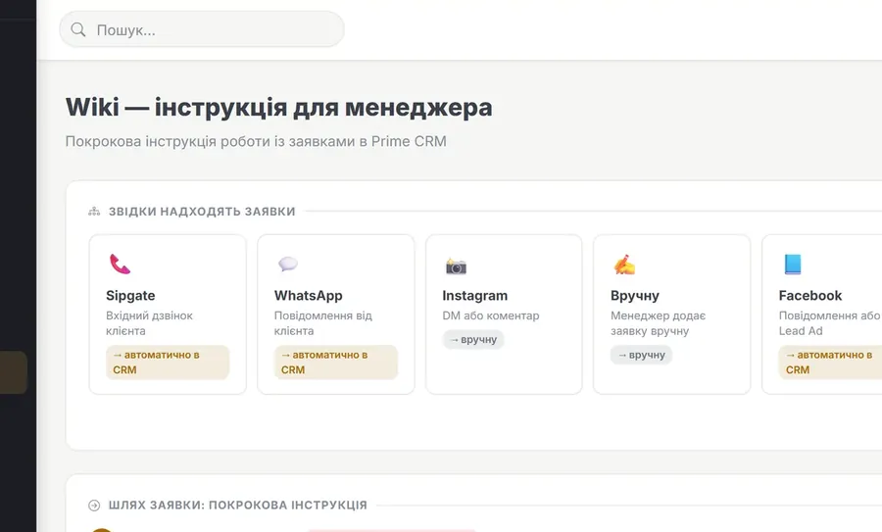The height and width of the screenshot is (532, 882).
Task: Select the Sipgate card title
Action: tap(130, 295)
